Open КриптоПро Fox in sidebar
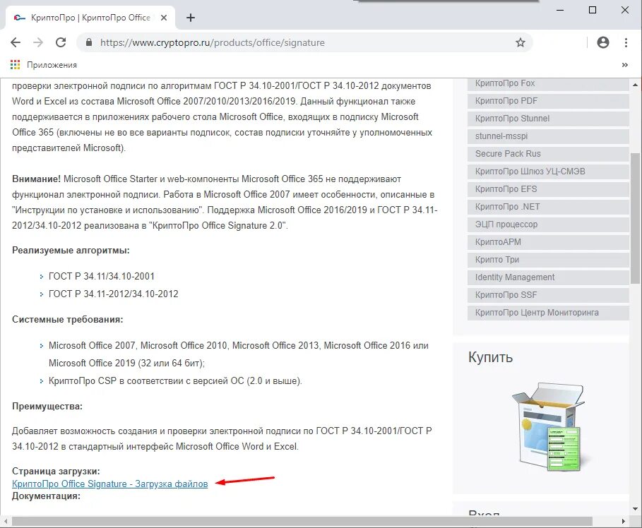Viewport: 642px width, 528px height. click(548, 83)
